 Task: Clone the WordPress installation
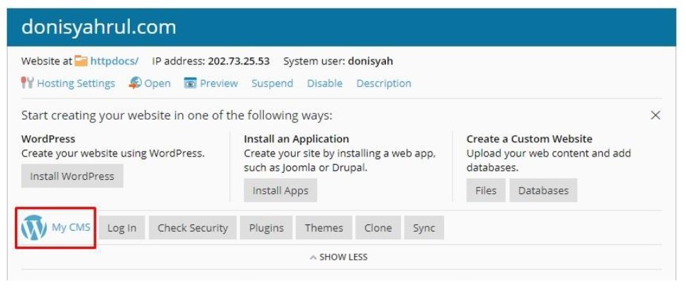pos(378,228)
